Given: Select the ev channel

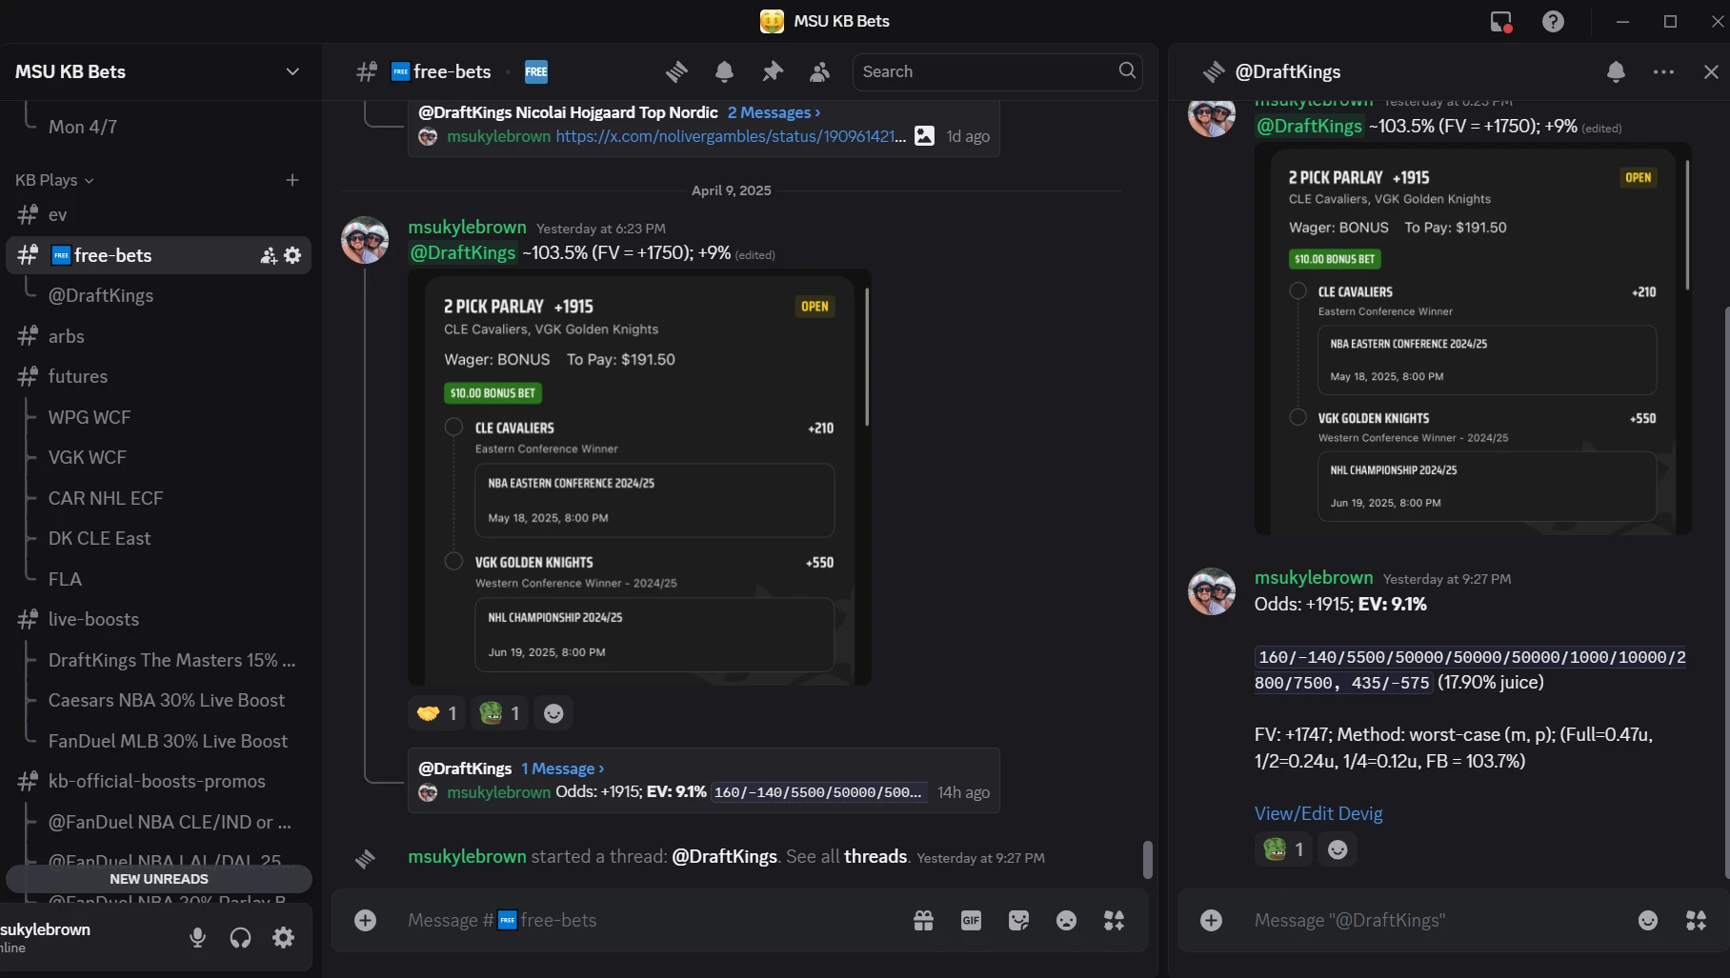Looking at the screenshot, I should [159, 215].
